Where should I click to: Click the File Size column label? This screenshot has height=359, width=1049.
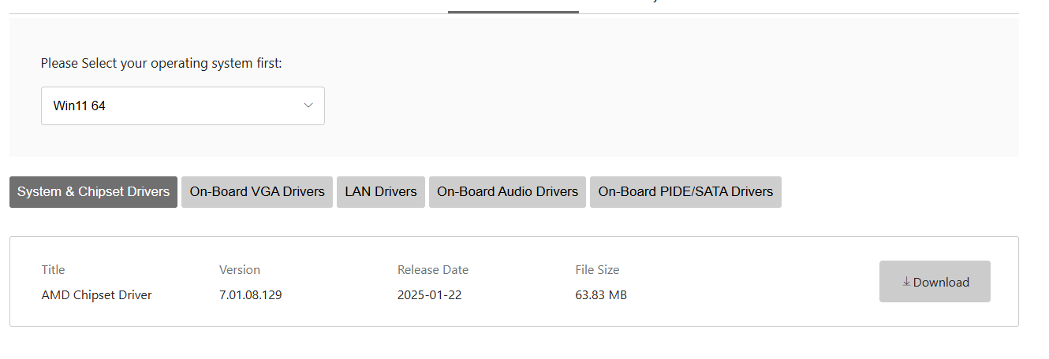click(597, 270)
